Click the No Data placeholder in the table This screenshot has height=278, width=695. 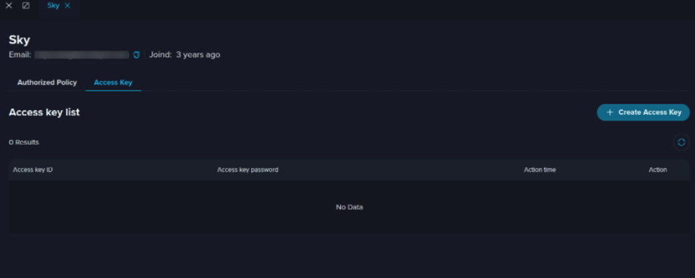tap(350, 207)
